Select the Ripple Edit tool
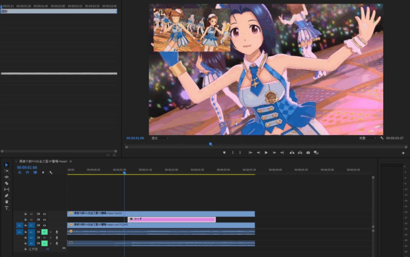This screenshot has width=410, height=257. click(x=7, y=177)
